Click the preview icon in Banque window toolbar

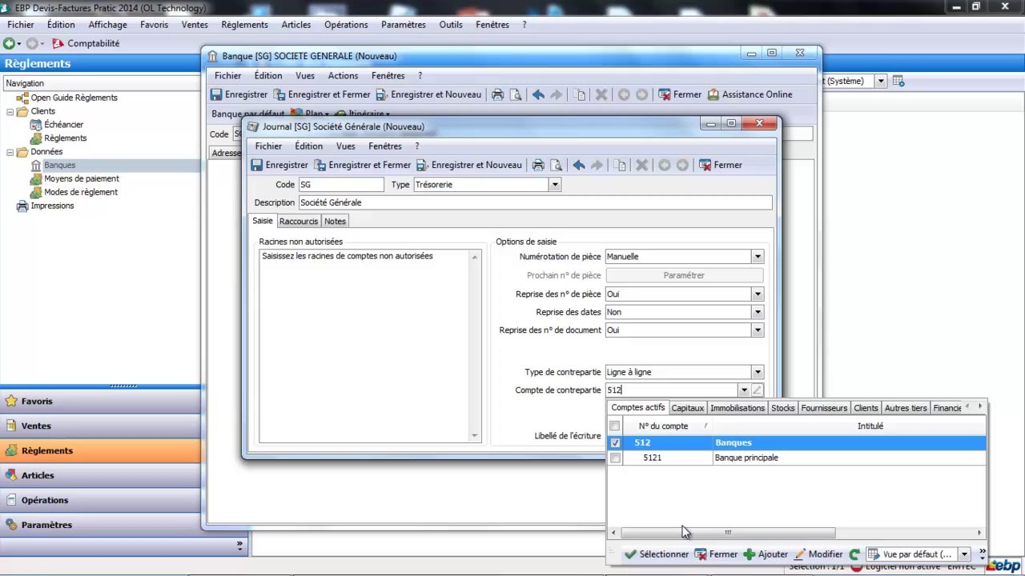click(517, 94)
